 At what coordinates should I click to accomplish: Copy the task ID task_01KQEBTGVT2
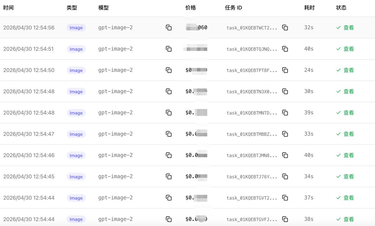pyautogui.click(x=285, y=198)
